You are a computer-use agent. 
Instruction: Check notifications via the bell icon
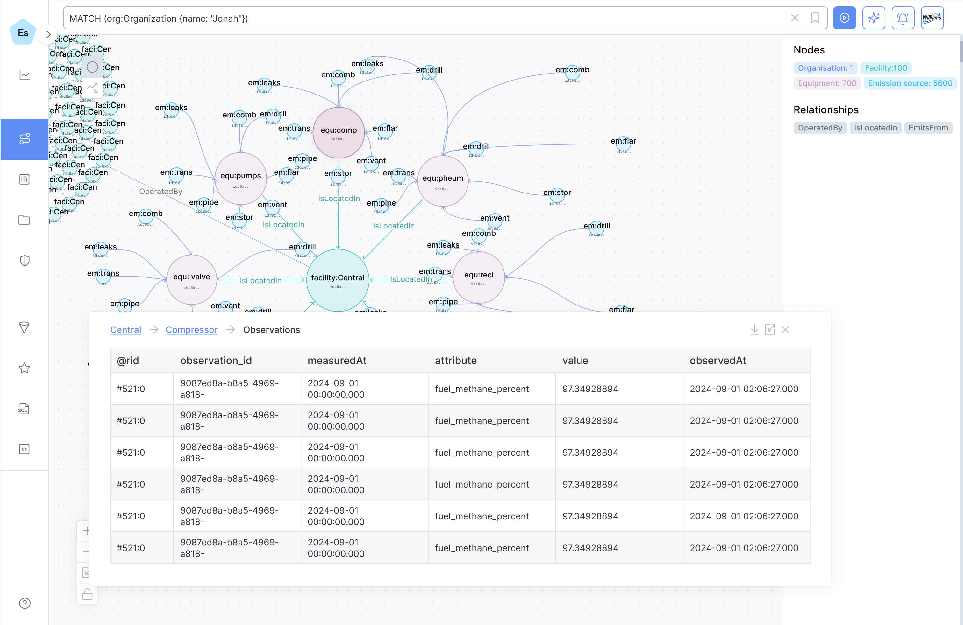click(x=903, y=18)
